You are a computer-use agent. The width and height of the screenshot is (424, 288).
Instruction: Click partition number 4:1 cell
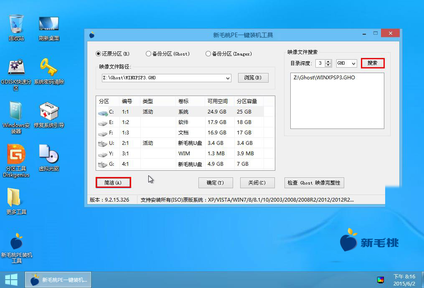[x=125, y=164]
